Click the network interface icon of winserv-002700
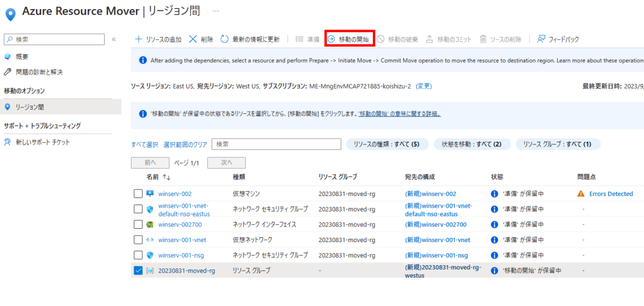The width and height of the screenshot is (644, 306). [x=150, y=224]
